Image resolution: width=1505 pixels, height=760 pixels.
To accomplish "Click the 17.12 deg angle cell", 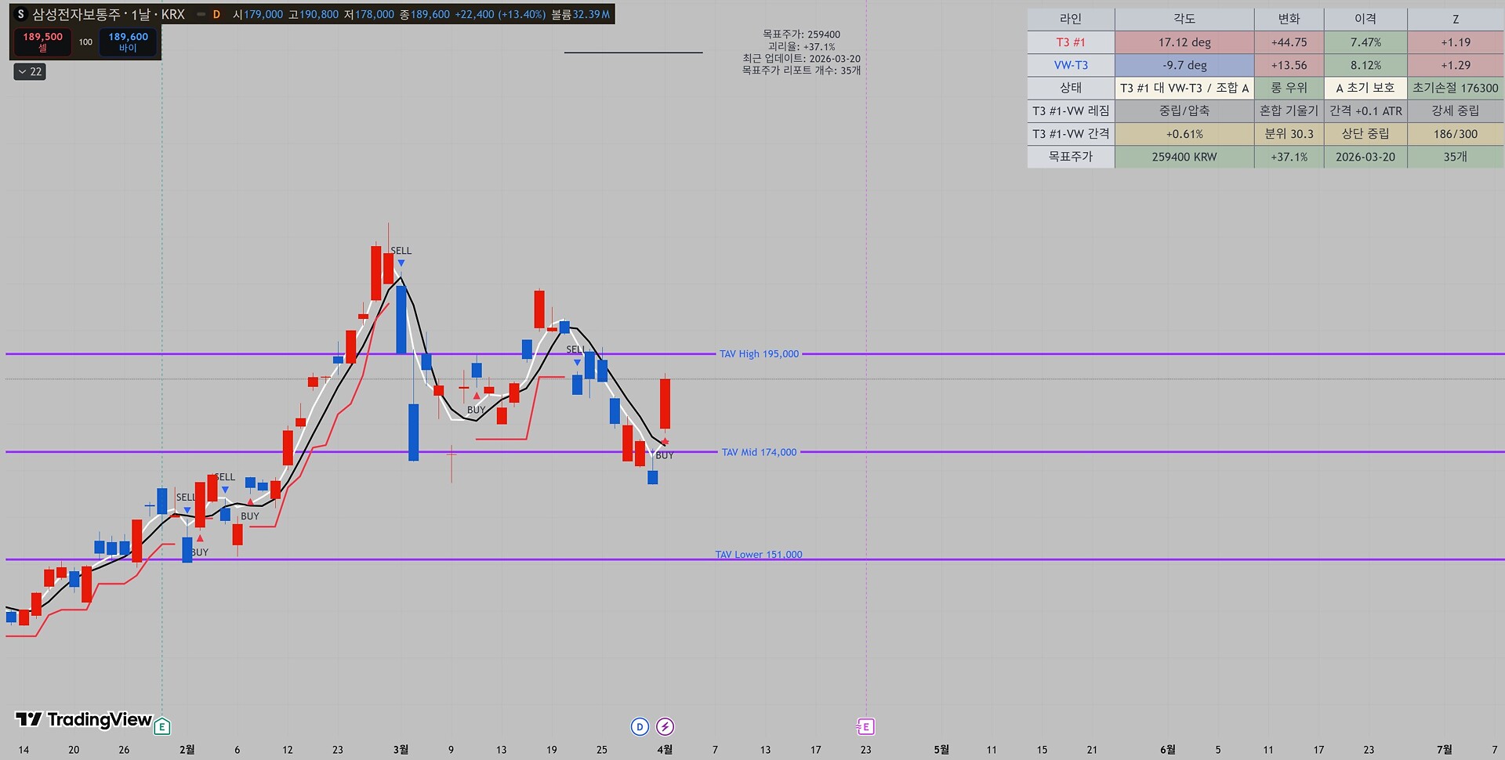I will click(1184, 42).
